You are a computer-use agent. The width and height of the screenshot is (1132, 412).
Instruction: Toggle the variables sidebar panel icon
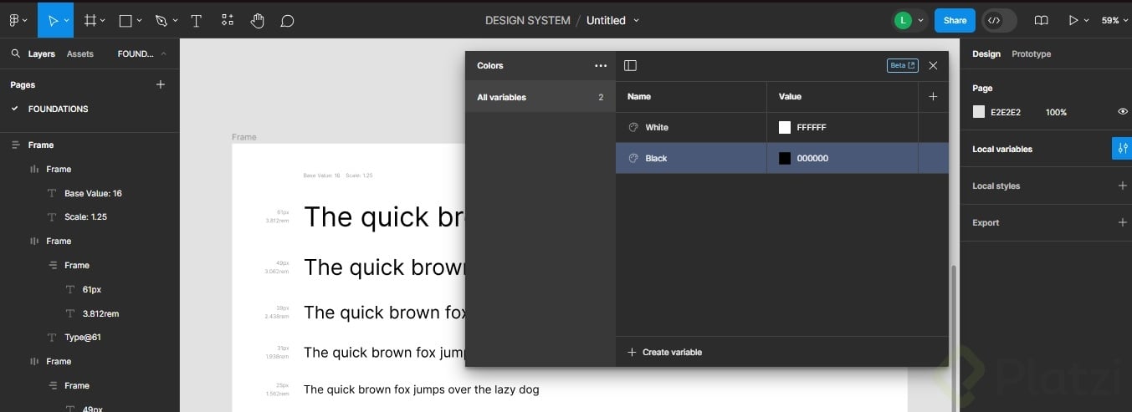click(631, 65)
